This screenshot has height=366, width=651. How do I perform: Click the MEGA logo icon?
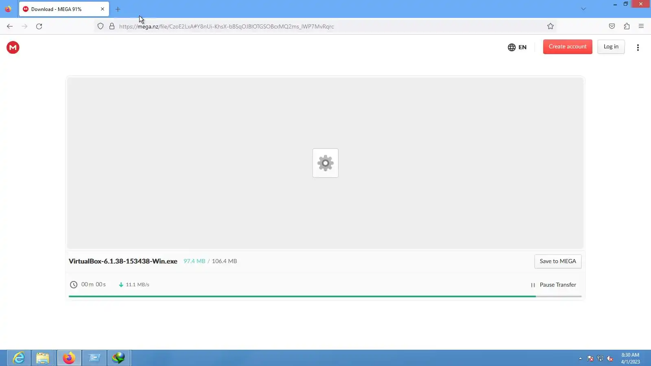coord(13,48)
